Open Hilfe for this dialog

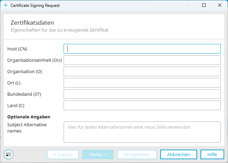pyautogui.click(x=212, y=154)
